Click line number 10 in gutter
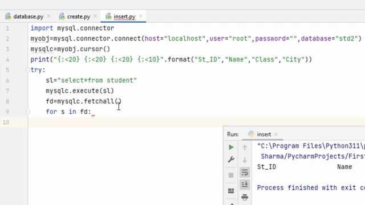The image size is (365, 205). 6,122
